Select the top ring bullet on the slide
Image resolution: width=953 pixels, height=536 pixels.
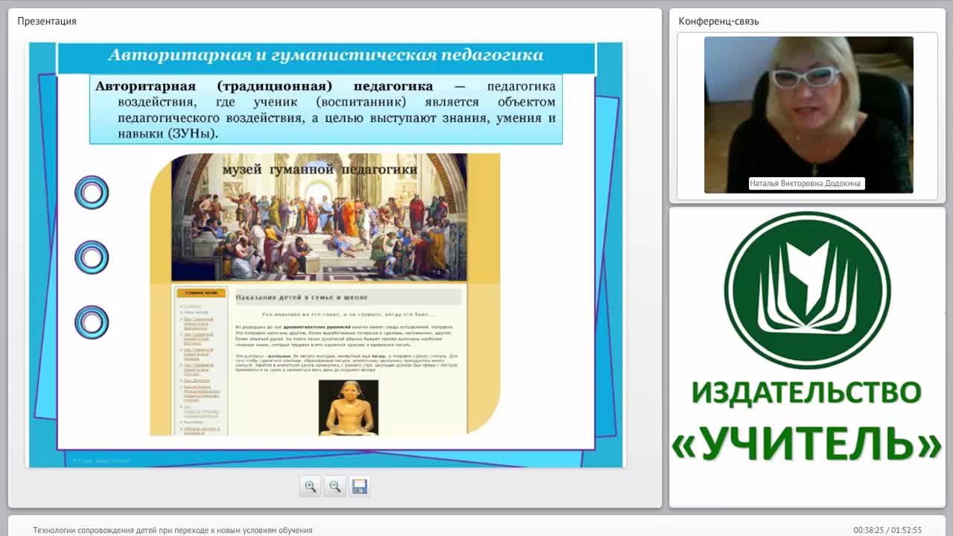click(92, 193)
